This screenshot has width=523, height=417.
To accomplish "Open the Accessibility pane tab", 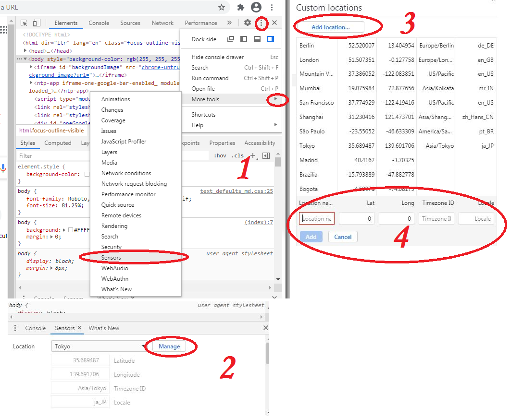I will tap(260, 143).
